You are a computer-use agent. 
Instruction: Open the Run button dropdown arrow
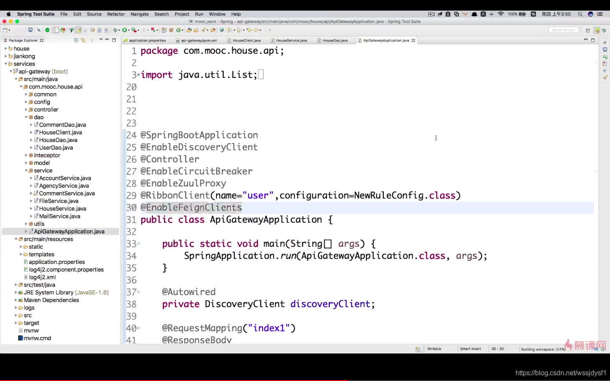[128, 30]
